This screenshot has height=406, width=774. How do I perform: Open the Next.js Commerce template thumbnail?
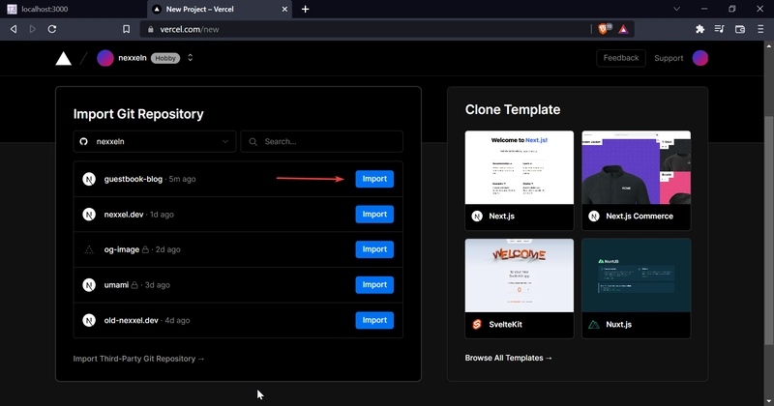click(x=637, y=167)
